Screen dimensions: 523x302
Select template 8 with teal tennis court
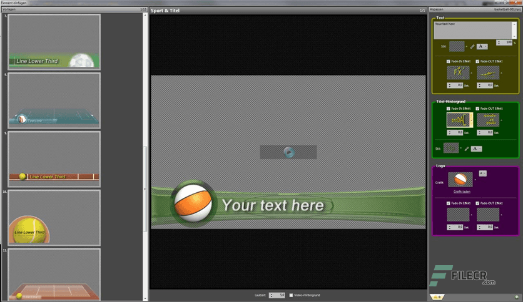click(54, 100)
